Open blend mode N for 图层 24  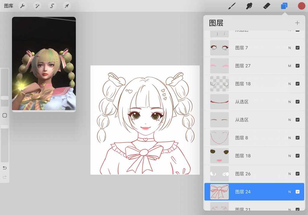click(290, 192)
